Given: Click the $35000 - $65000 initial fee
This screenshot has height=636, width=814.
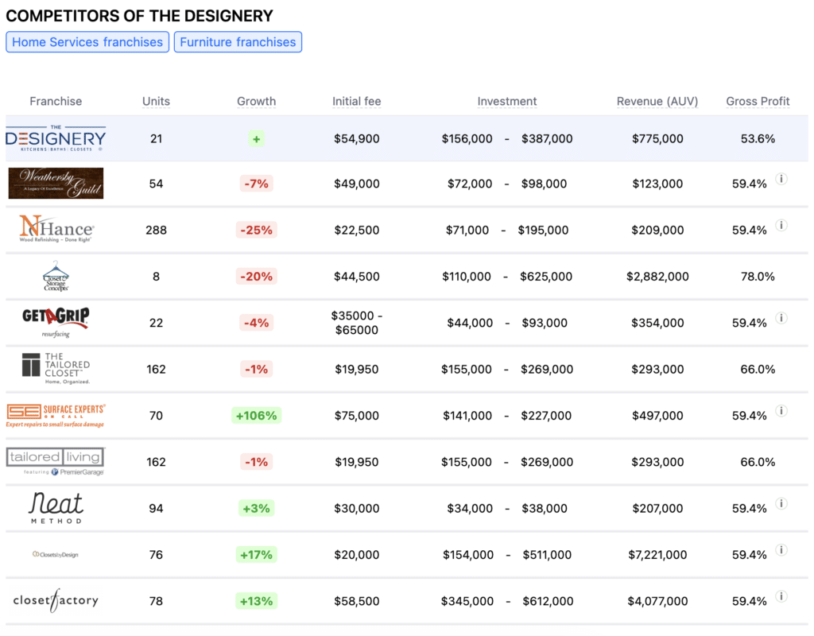Looking at the screenshot, I should pyautogui.click(x=357, y=323).
